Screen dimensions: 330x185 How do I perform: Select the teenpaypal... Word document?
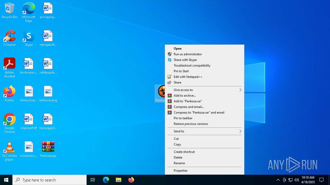pos(48,122)
